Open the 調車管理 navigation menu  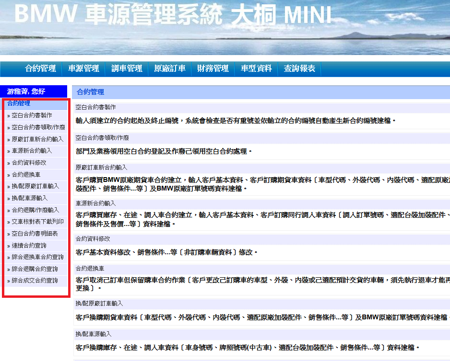pyautogui.click(x=127, y=68)
